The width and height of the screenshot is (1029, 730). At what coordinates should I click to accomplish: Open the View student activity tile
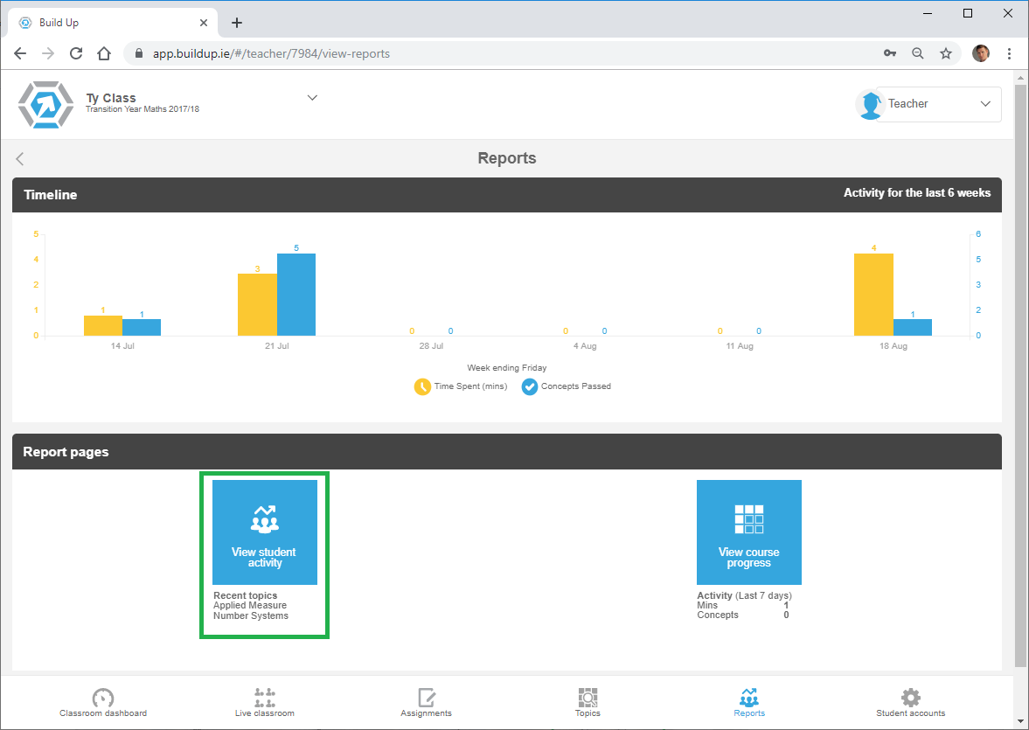coord(265,532)
